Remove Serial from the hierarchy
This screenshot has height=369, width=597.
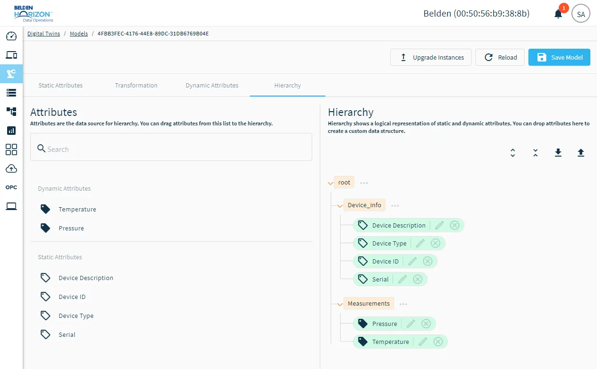pos(418,279)
